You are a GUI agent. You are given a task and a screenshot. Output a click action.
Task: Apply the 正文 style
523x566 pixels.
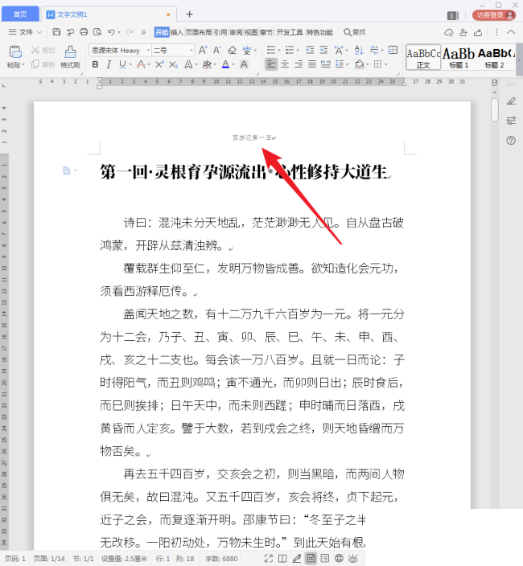pos(423,57)
